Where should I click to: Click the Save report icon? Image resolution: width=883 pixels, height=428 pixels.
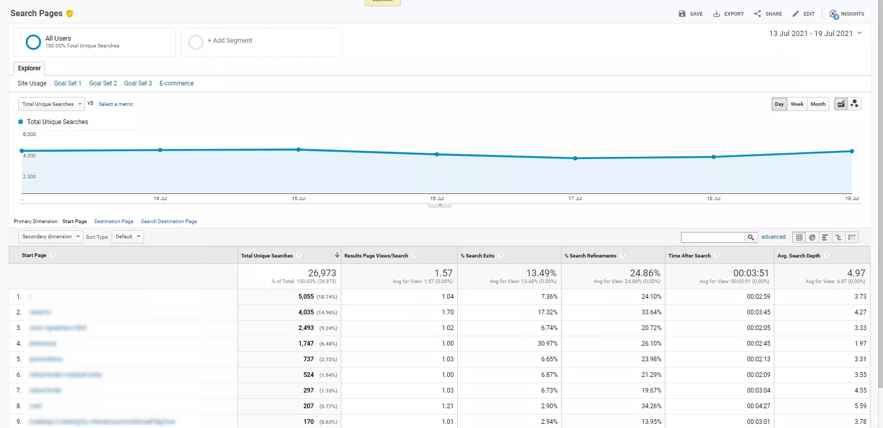click(682, 14)
